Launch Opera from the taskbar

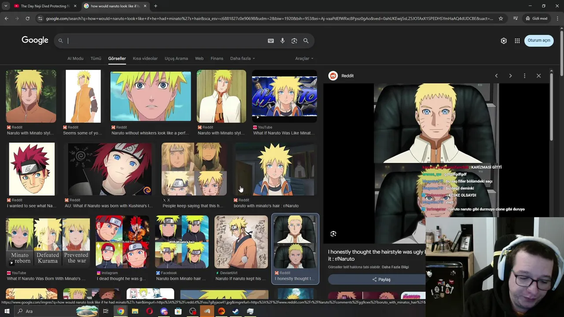[149, 311]
